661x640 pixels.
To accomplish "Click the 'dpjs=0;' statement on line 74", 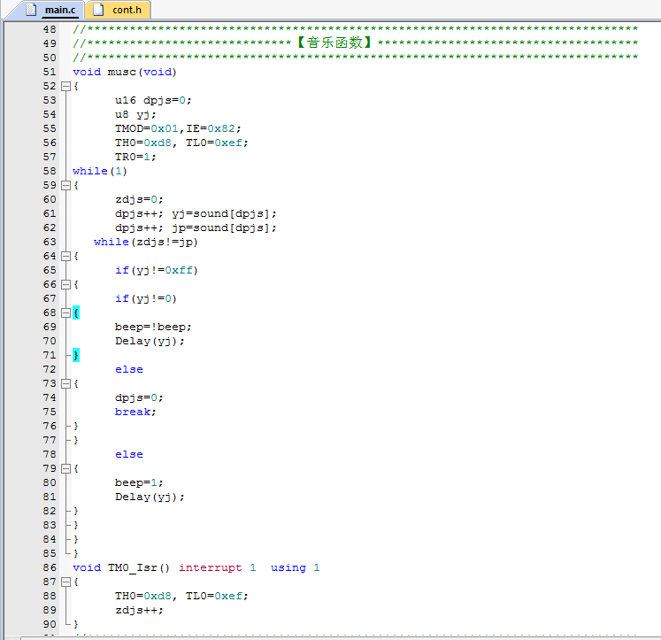I will (x=139, y=397).
